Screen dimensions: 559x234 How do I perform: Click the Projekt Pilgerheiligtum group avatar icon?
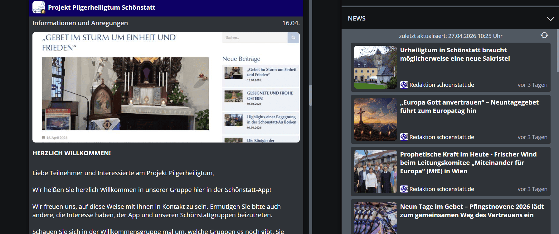click(39, 7)
